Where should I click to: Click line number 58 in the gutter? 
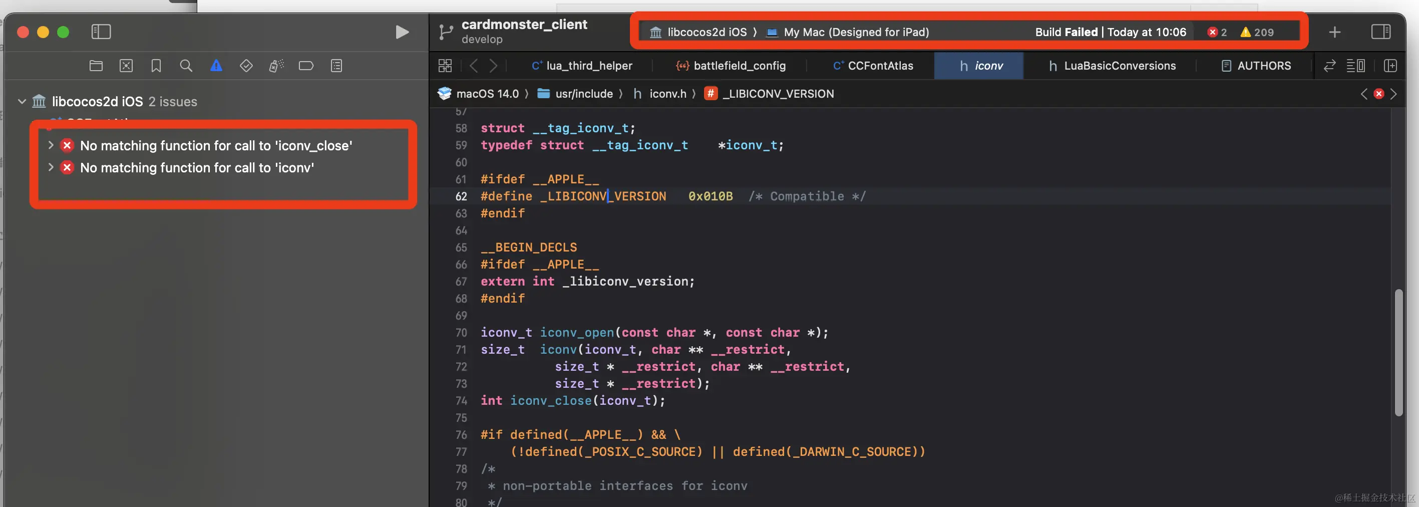coord(461,128)
